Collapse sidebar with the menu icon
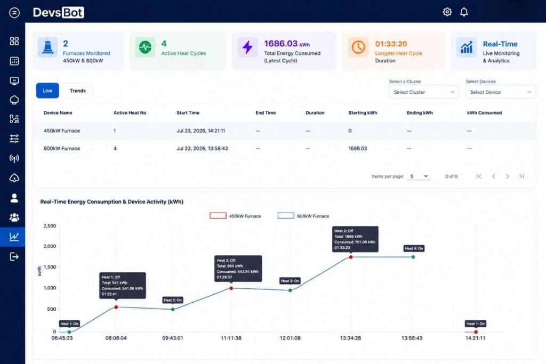 click(14, 13)
